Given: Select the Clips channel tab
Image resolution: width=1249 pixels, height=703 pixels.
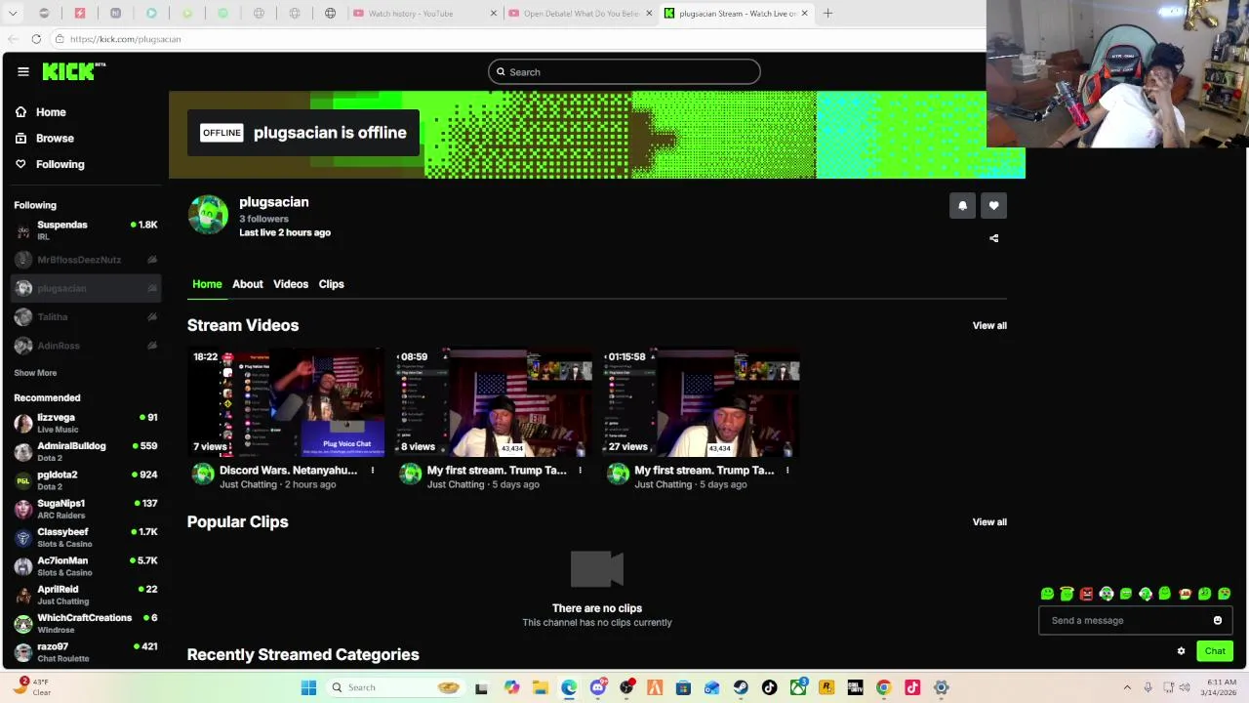Looking at the screenshot, I should tap(331, 284).
